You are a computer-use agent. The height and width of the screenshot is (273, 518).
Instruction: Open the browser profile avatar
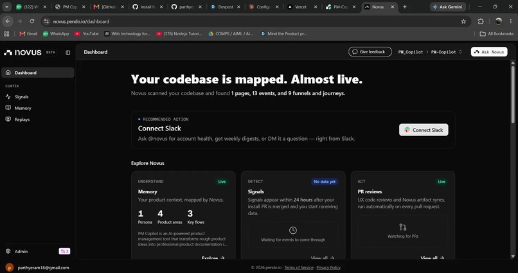coord(499,21)
